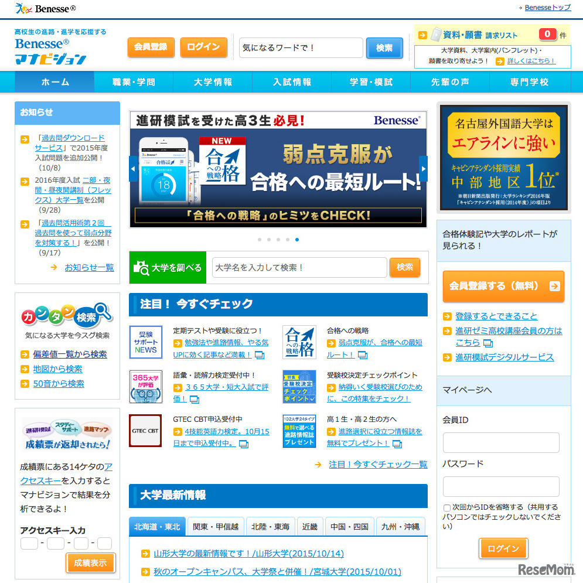Select the 関東・甲信越 region tab
This screenshot has height=583, width=583.
click(216, 527)
